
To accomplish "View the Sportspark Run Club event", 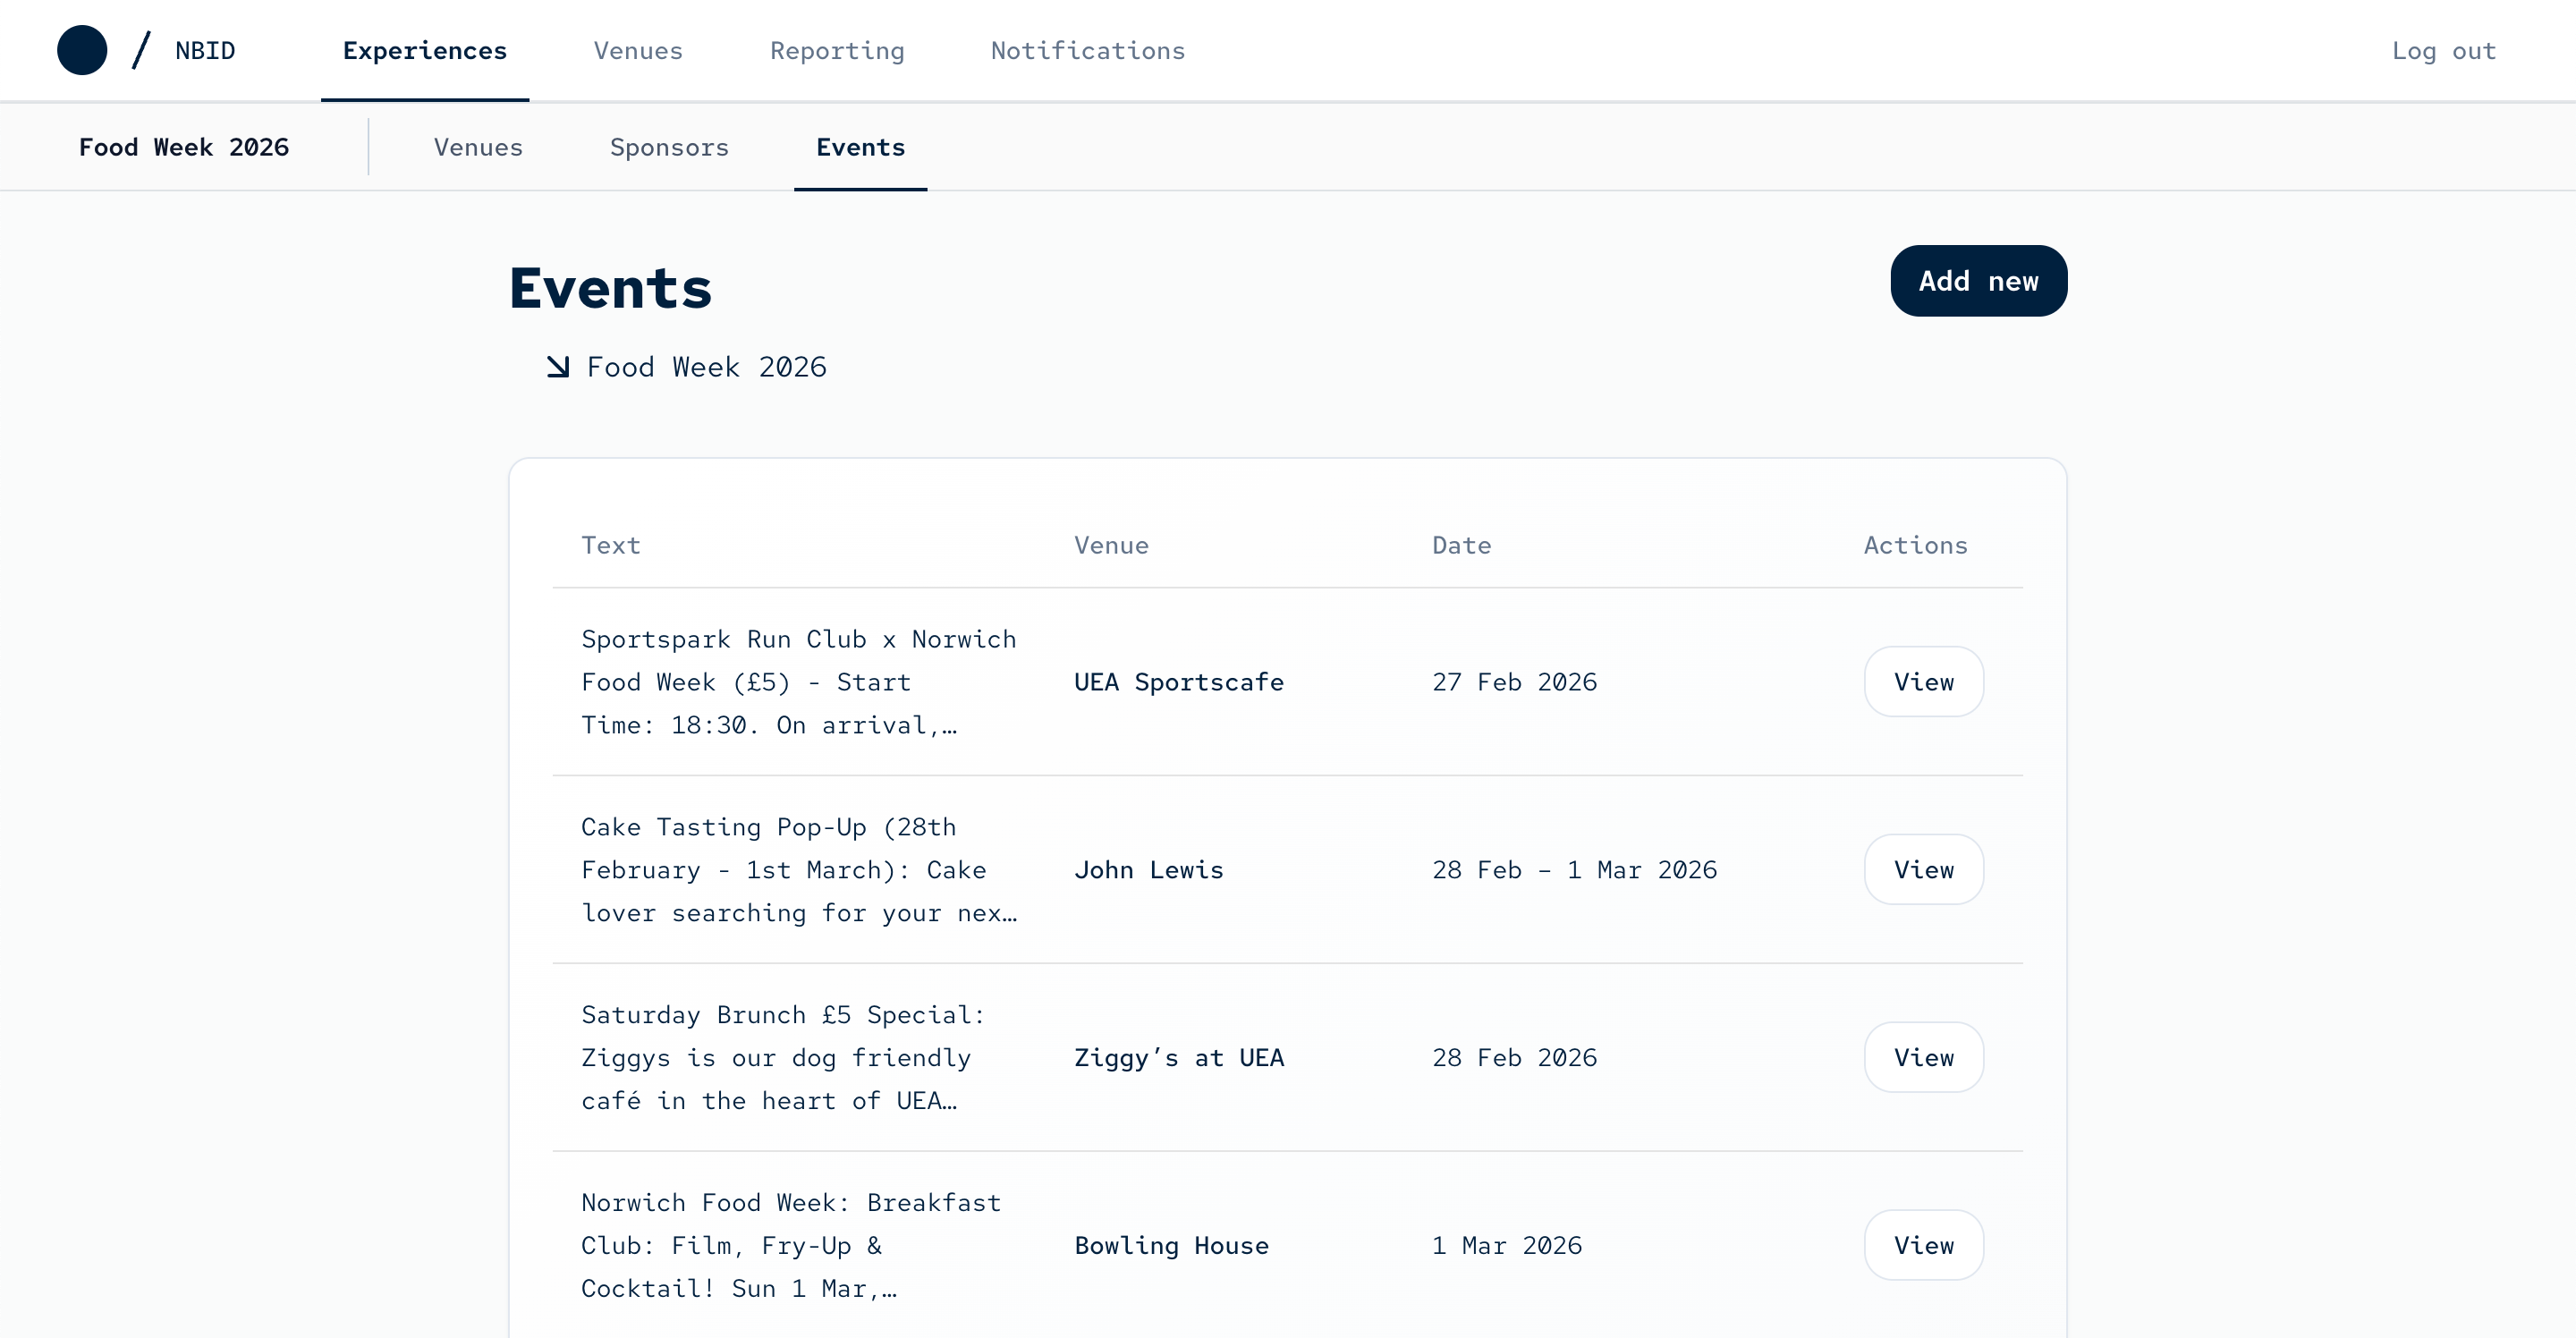I will pos(1923,682).
